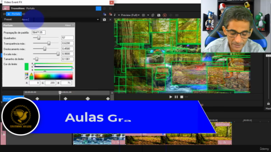Image resolution: width=271 pixels, height=152 pixels.
Task: Select the second keyframe diamond on Portals lane
Action: click(x=65, y=99)
